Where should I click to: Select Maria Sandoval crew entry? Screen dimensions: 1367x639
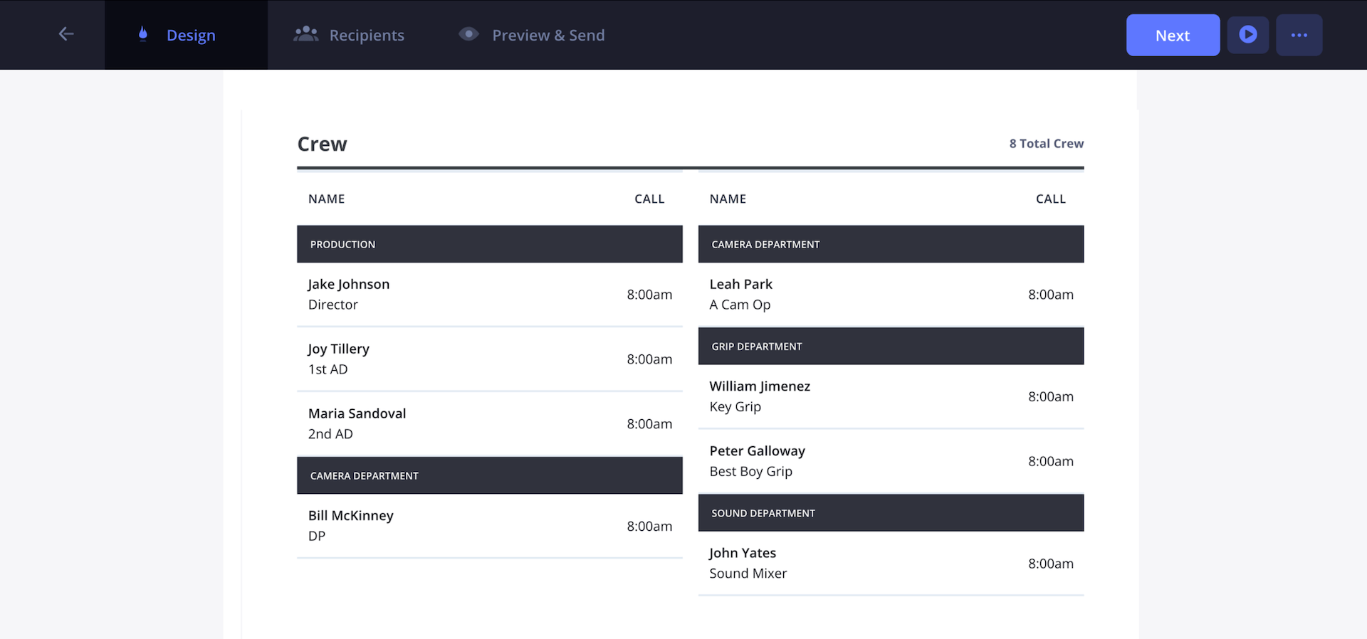(489, 423)
